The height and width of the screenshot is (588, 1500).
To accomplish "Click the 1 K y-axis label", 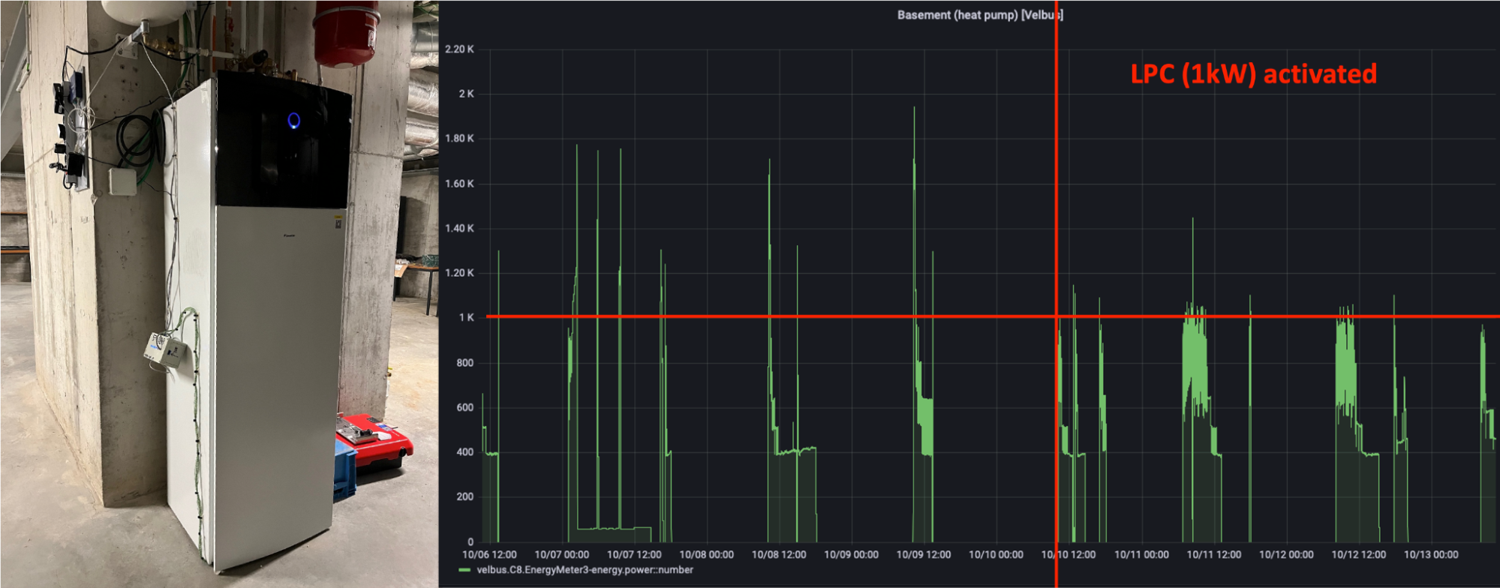I will point(466,318).
